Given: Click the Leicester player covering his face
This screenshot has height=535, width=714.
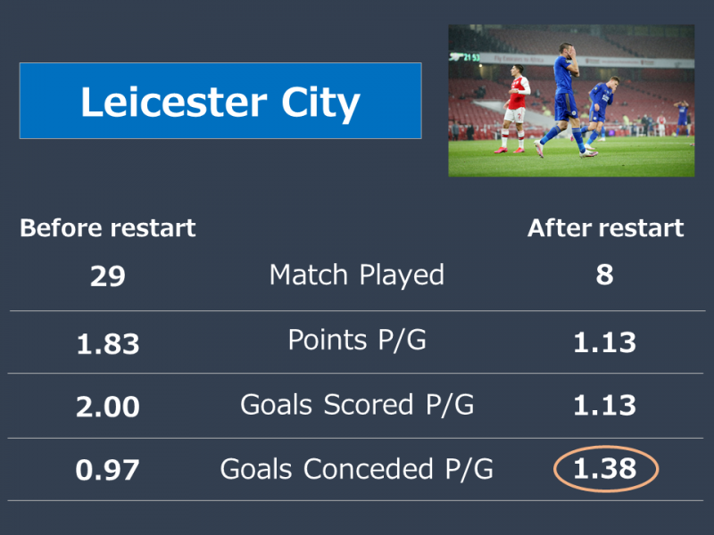Looking at the screenshot, I should click(x=566, y=98).
